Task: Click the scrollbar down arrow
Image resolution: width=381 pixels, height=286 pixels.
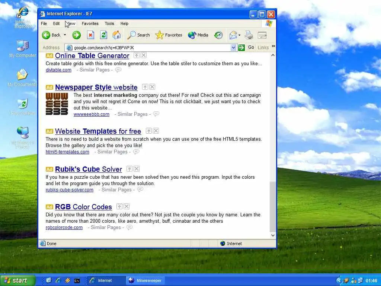Action: pos(273,235)
